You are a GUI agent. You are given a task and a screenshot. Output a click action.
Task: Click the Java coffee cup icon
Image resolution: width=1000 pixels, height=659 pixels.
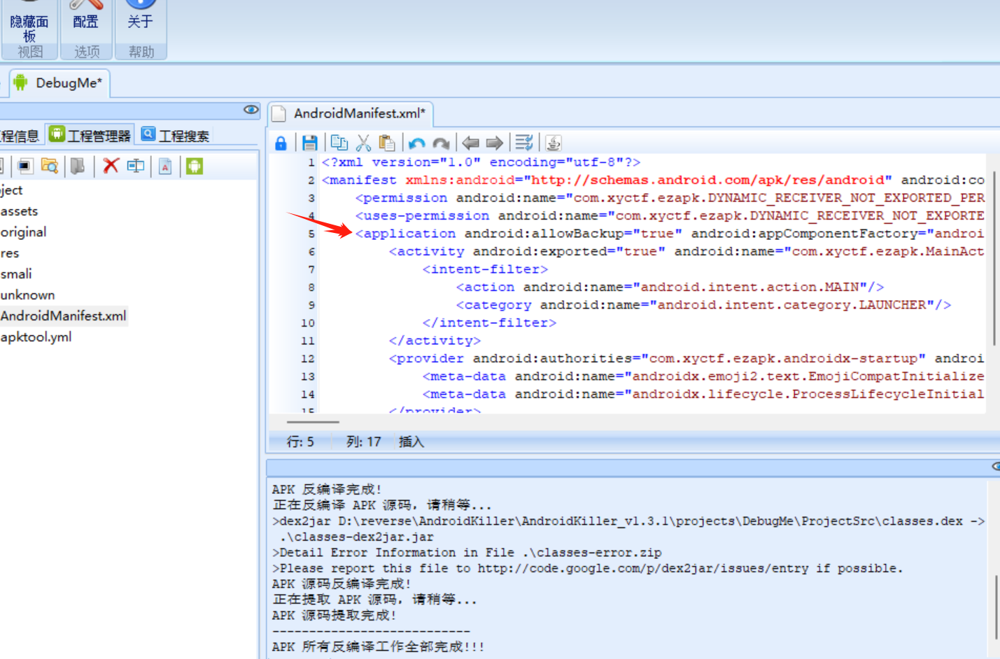tap(553, 143)
